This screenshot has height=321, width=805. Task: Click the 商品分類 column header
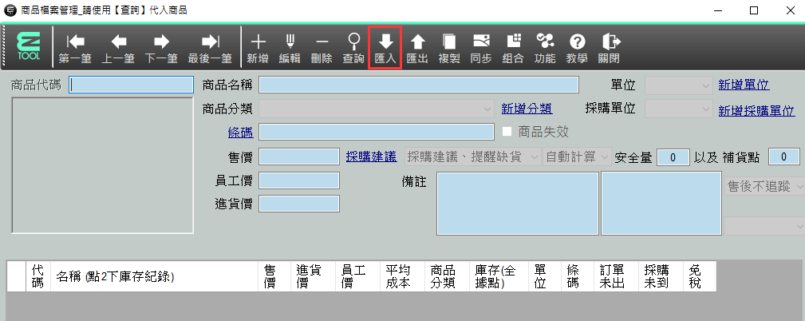click(447, 276)
